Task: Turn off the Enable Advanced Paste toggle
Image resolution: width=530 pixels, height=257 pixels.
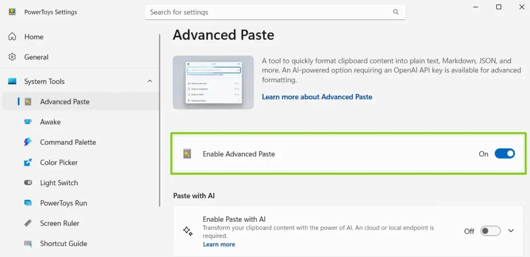Action: [x=505, y=154]
